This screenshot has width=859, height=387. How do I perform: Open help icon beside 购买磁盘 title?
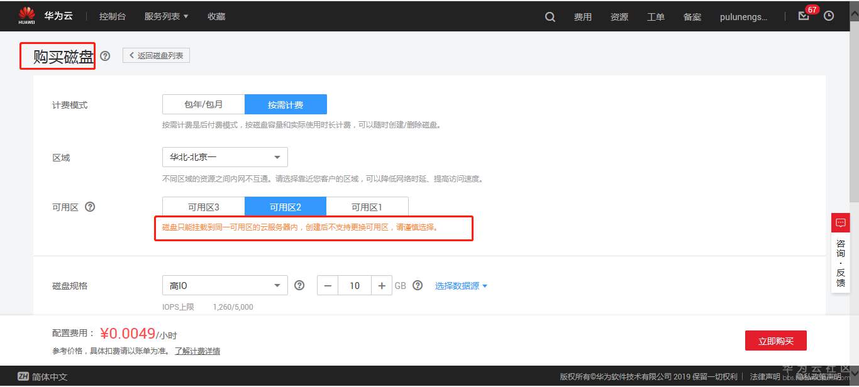coord(105,55)
